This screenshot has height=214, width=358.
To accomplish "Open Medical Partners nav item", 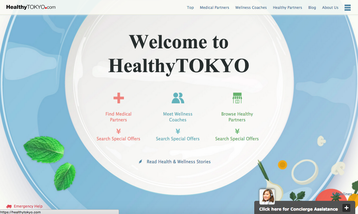I will click(x=214, y=8).
